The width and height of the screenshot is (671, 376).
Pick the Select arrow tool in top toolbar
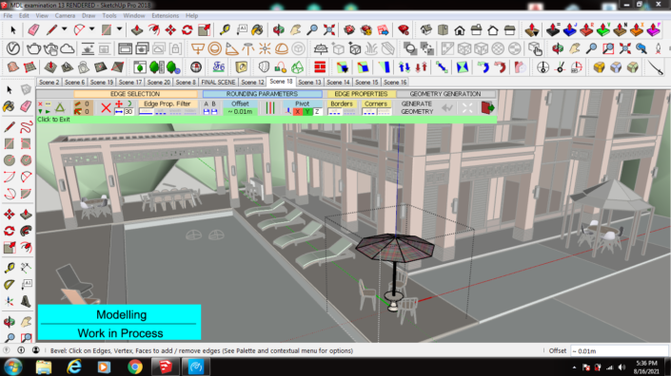pos(12,30)
